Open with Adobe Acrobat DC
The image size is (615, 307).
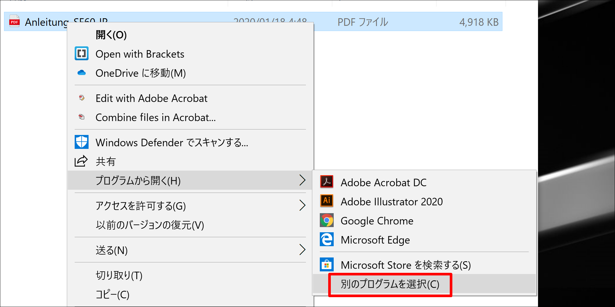click(x=424, y=182)
